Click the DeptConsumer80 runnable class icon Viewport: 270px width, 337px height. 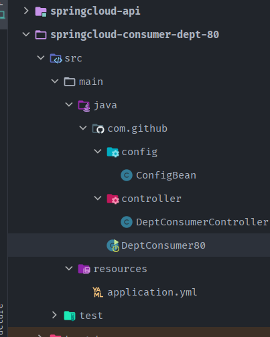tap(113, 245)
